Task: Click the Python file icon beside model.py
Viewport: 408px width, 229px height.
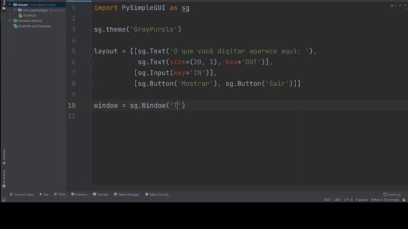Action: [x=20, y=15]
